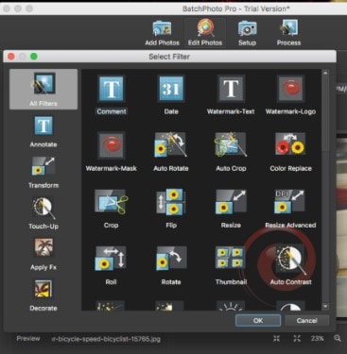Open the Setup step
347x354 pixels.
click(x=247, y=33)
